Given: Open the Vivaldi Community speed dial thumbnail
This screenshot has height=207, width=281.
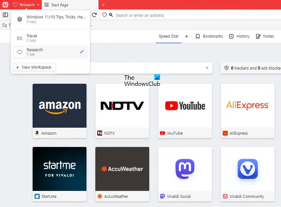Looking at the screenshot, I should tap(248, 169).
